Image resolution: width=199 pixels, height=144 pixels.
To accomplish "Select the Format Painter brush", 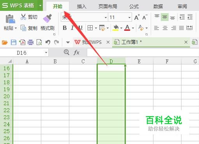I will pos(48,18).
